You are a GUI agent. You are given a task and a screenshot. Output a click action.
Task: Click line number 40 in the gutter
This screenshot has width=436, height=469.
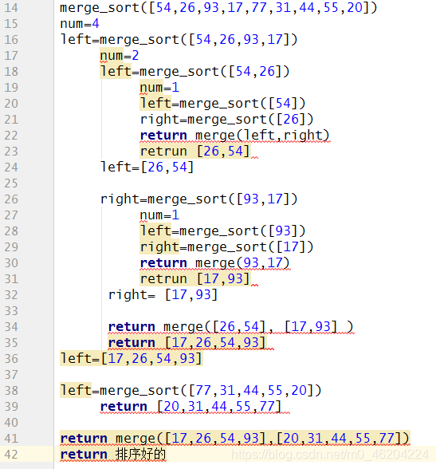tap(11, 423)
